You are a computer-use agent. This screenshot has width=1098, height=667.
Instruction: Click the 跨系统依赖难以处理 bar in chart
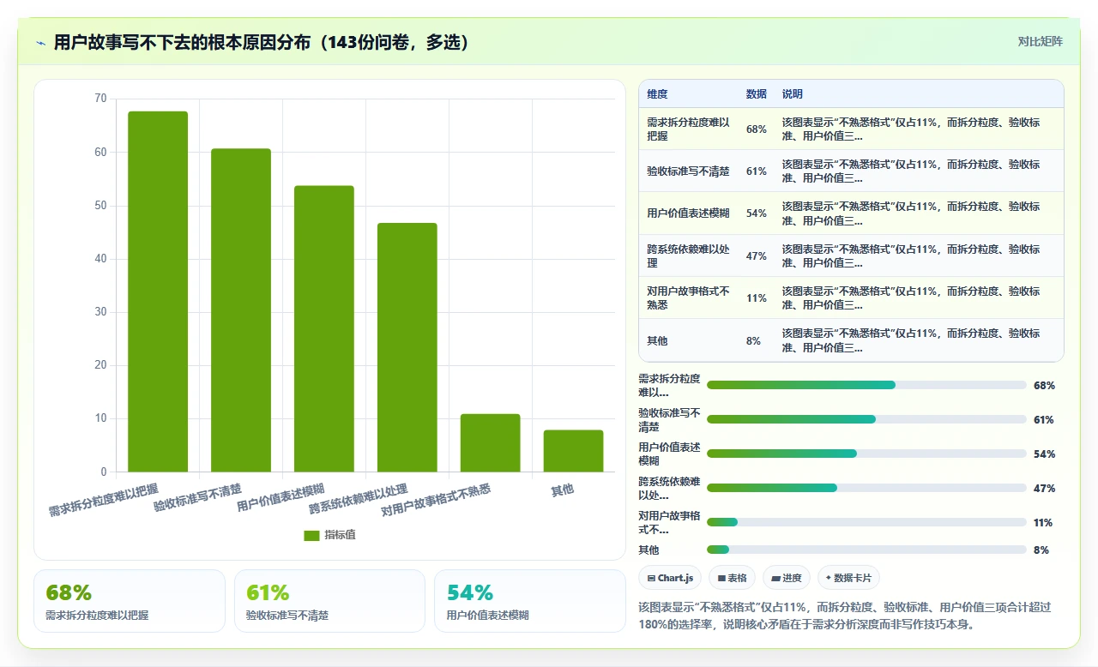407,347
